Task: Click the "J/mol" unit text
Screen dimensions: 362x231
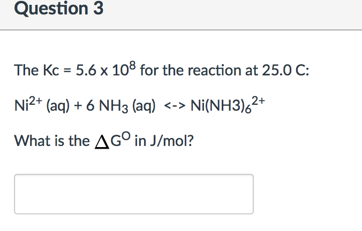Action: coord(168,141)
